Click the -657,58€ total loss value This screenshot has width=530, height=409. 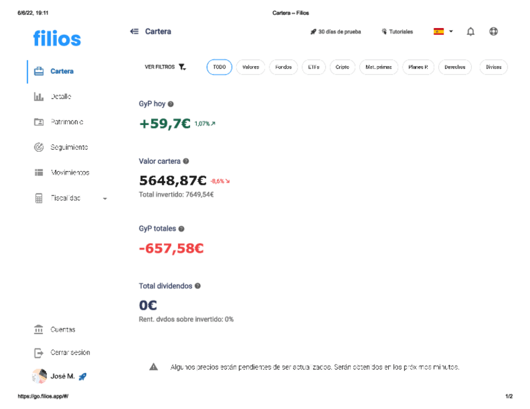click(171, 249)
